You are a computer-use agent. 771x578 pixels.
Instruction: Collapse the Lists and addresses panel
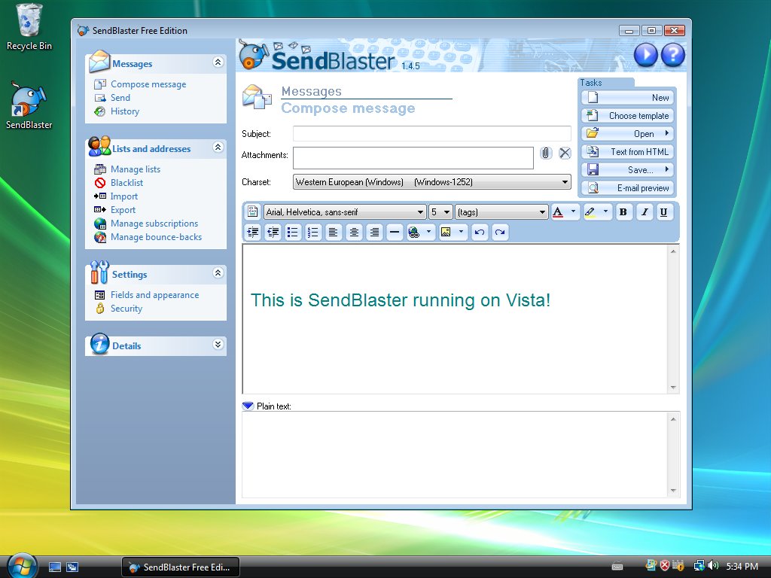tap(218, 147)
